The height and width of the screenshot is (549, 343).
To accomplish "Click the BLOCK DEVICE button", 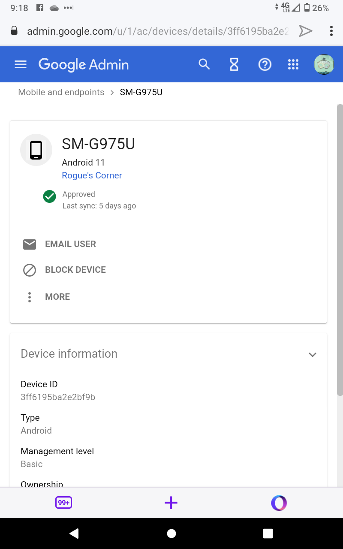I will 75,270.
